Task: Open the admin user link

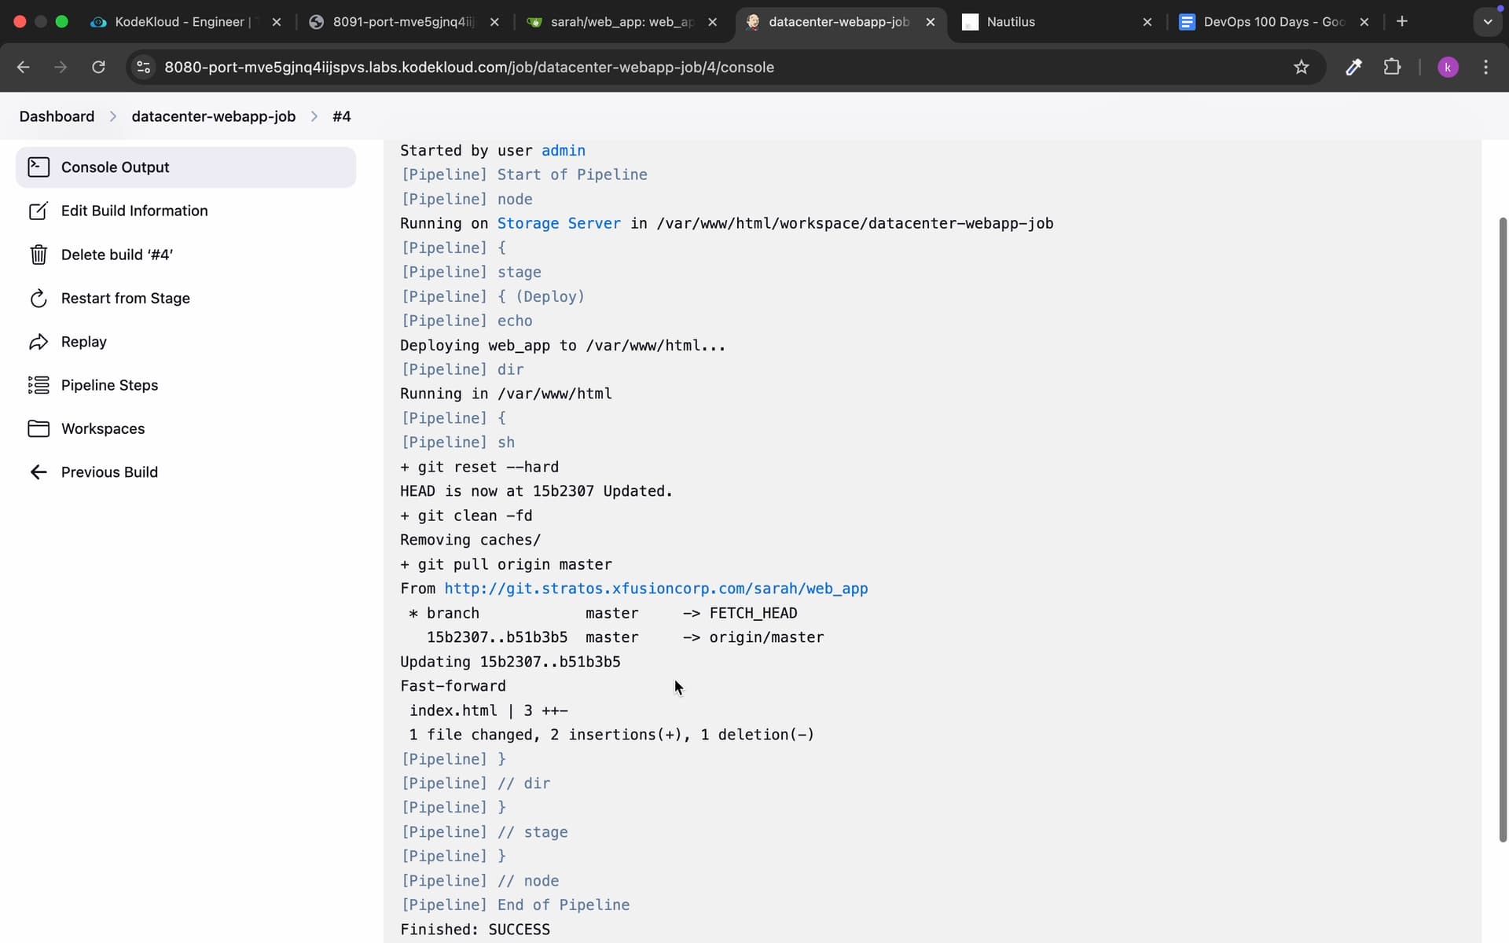Action: click(x=563, y=150)
